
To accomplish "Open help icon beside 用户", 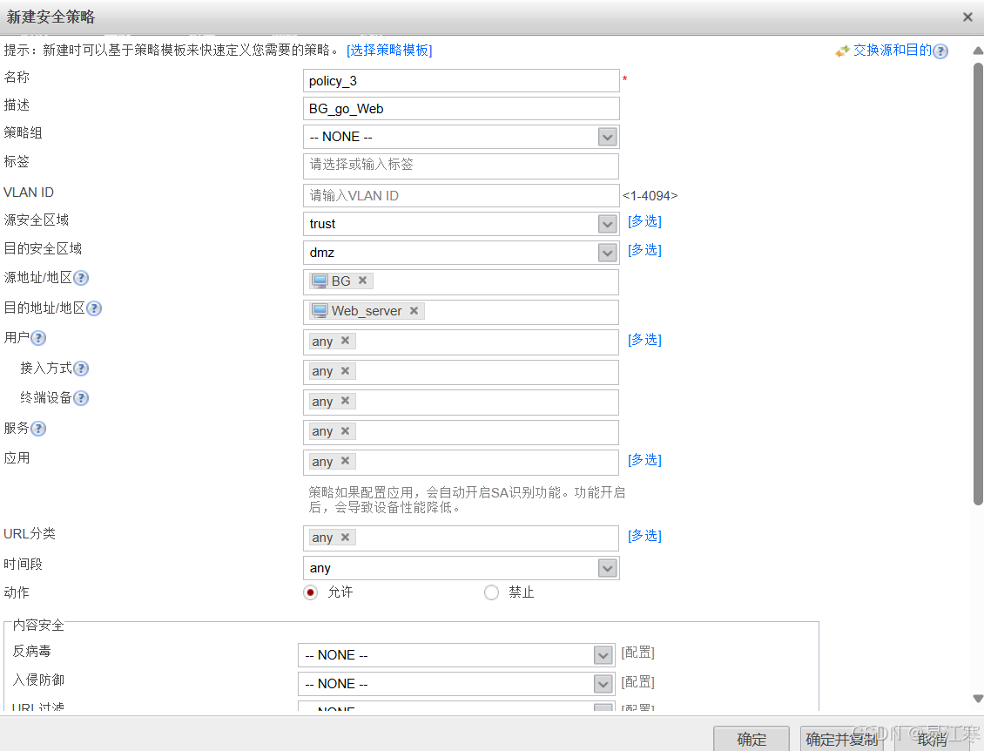I will click(38, 338).
